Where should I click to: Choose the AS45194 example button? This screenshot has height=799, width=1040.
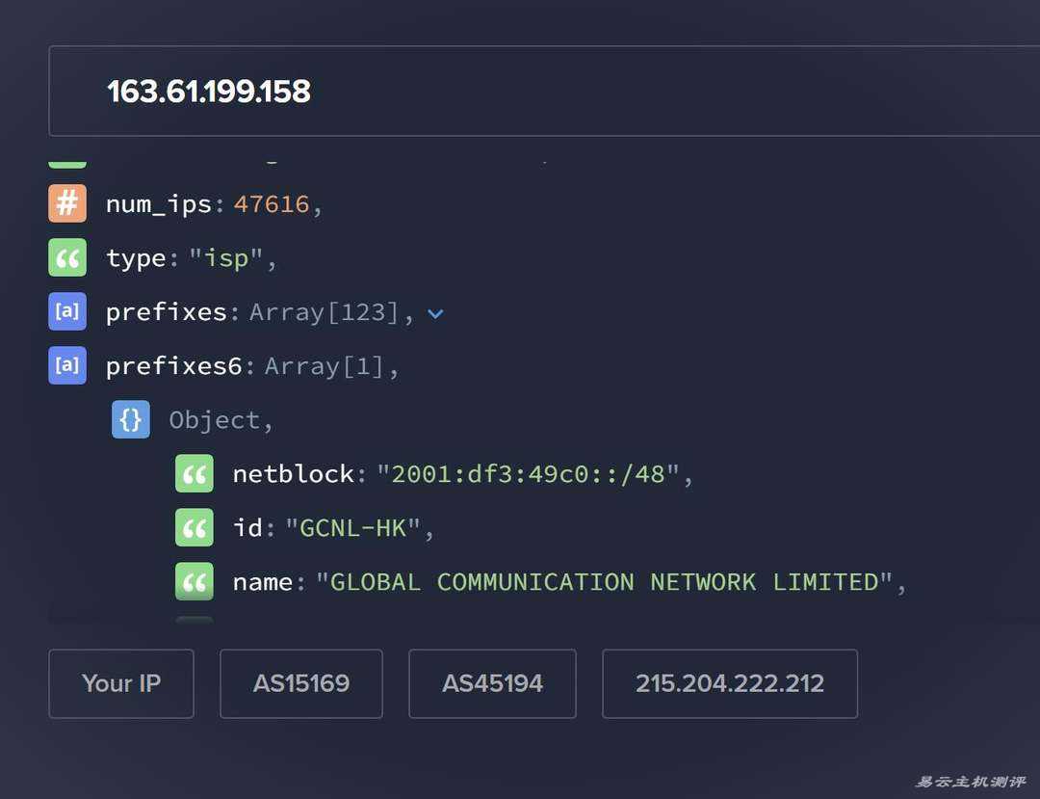pos(492,683)
